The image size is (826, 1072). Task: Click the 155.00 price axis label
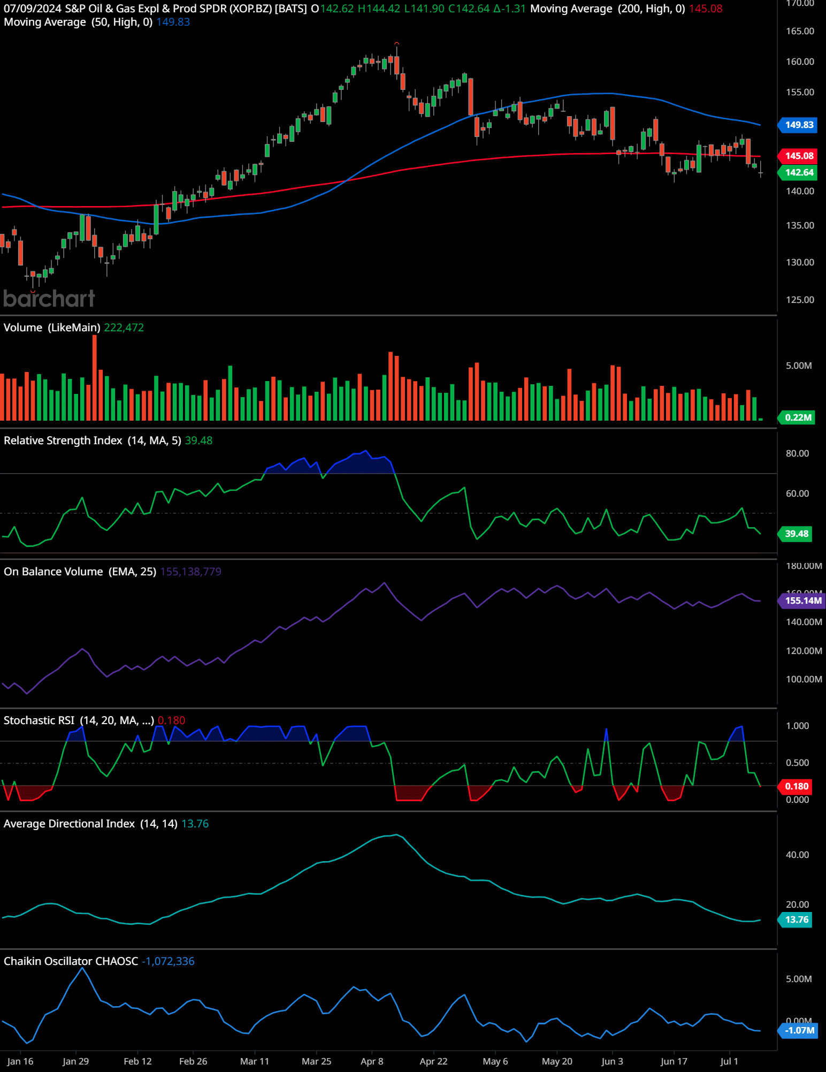click(800, 92)
